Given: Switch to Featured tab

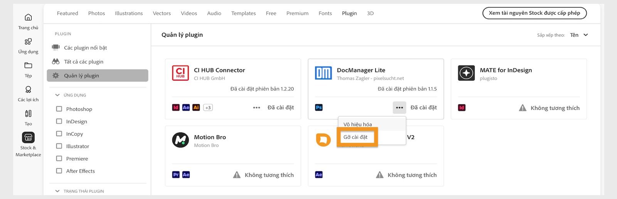Looking at the screenshot, I should (67, 13).
